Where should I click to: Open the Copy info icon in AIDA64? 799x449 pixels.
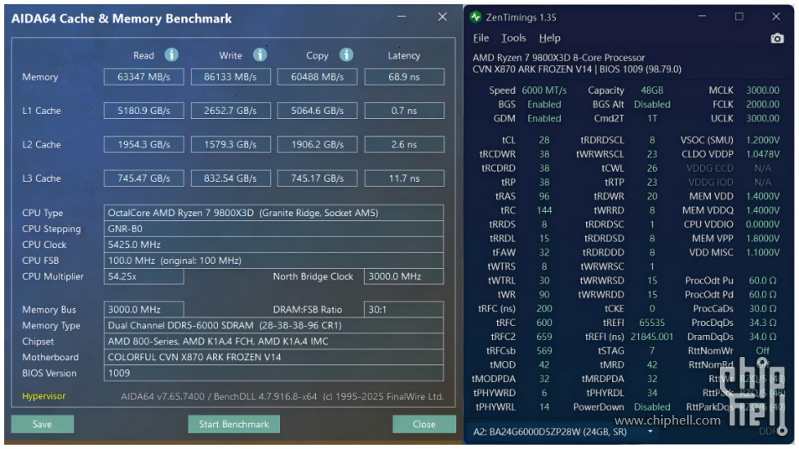tap(346, 55)
